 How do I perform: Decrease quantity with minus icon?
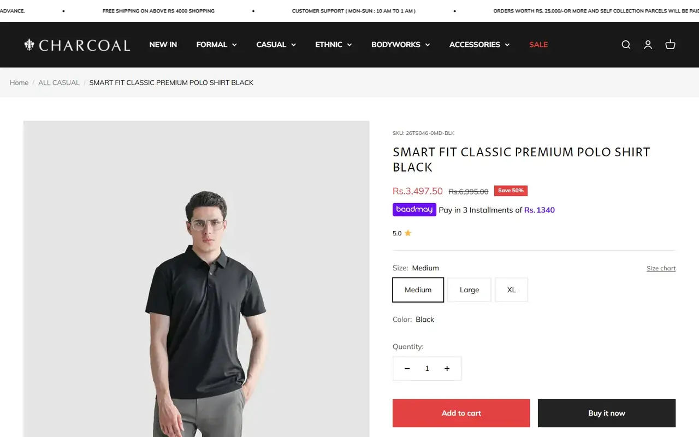pos(407,369)
